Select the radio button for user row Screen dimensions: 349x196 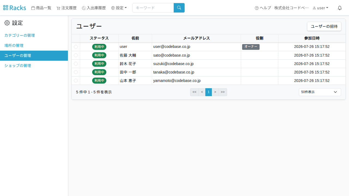(76, 47)
